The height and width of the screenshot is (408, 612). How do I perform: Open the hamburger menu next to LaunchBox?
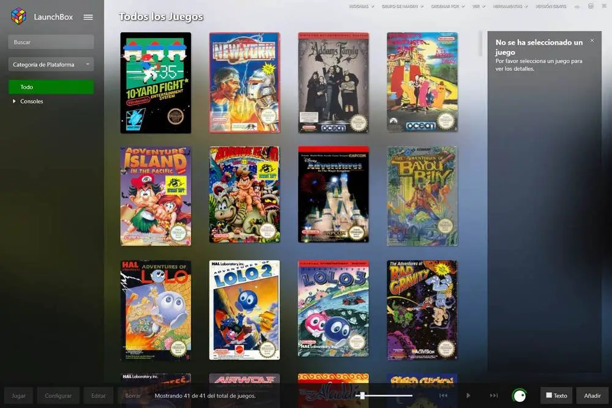pos(88,17)
